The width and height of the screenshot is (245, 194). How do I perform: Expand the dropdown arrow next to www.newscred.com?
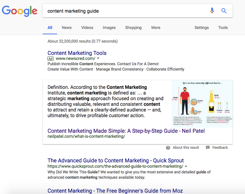click(98, 58)
